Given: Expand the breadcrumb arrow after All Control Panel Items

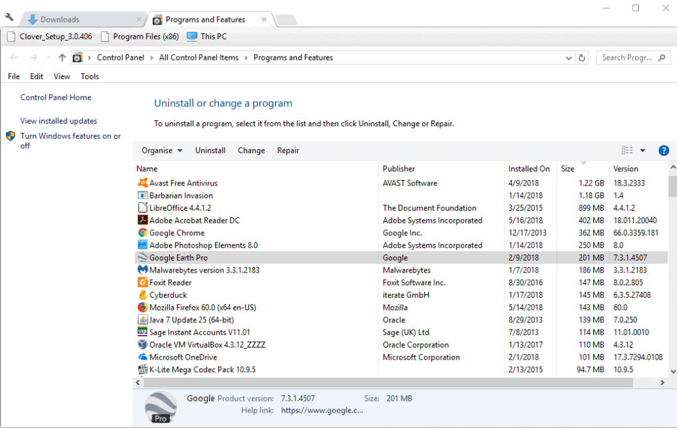Looking at the screenshot, I should click(246, 58).
